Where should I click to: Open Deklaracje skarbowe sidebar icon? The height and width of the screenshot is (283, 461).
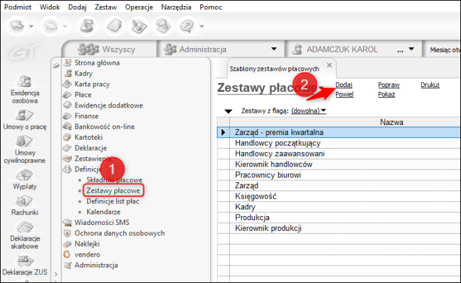click(x=25, y=235)
